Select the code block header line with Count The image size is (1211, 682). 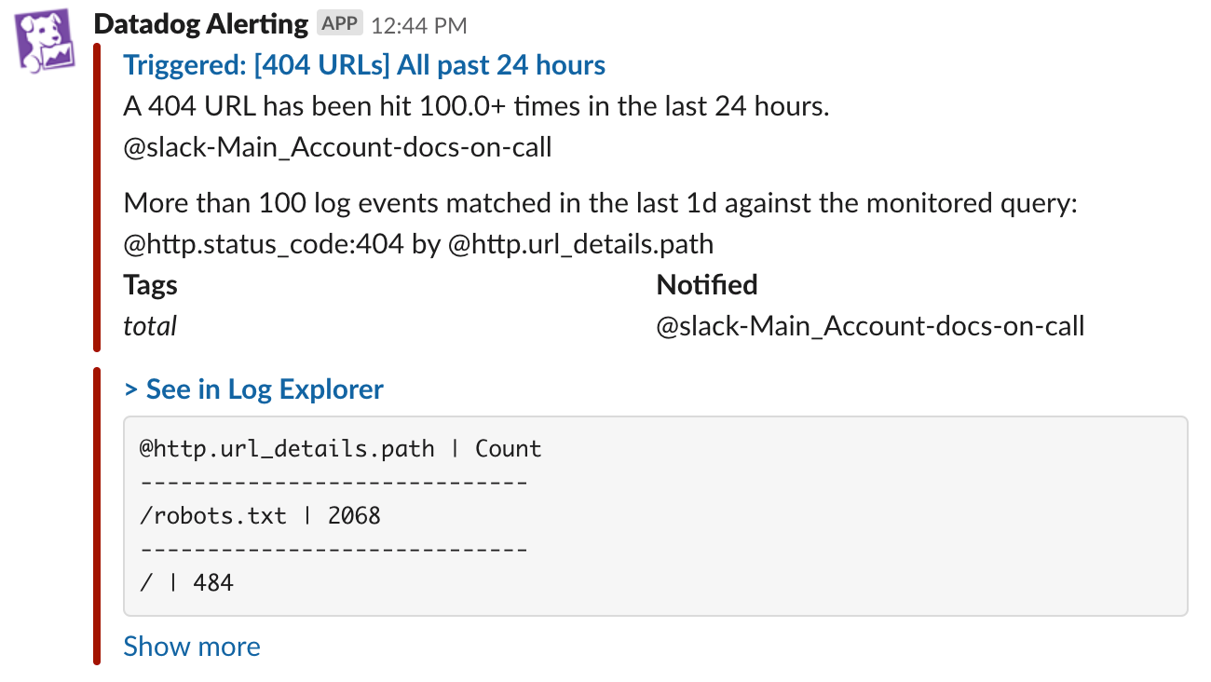pyautogui.click(x=341, y=448)
